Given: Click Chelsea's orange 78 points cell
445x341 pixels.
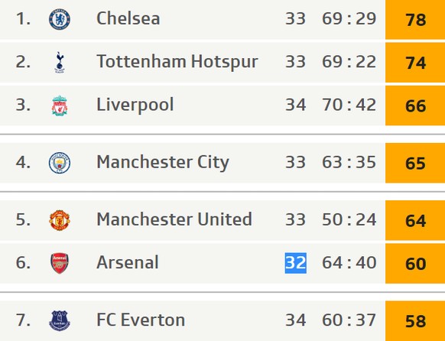Looking at the screenshot, I should 415,19.
